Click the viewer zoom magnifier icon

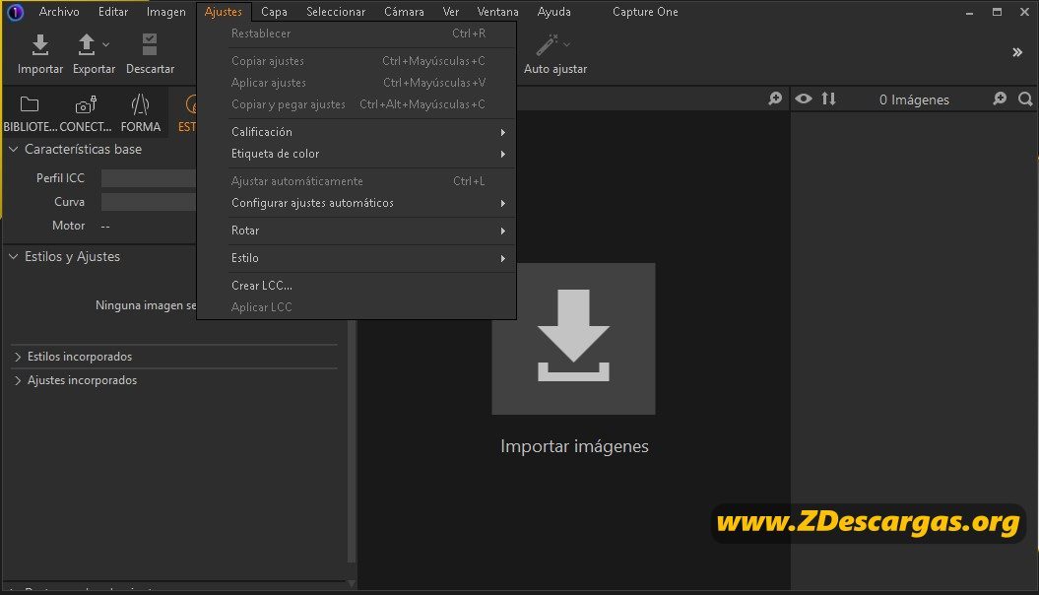(775, 99)
